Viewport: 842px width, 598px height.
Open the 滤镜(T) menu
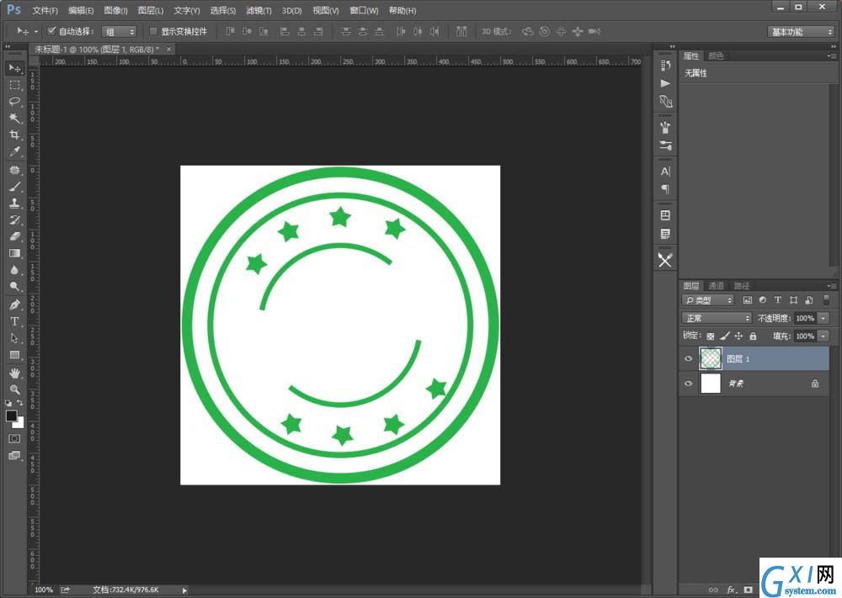pos(258,10)
